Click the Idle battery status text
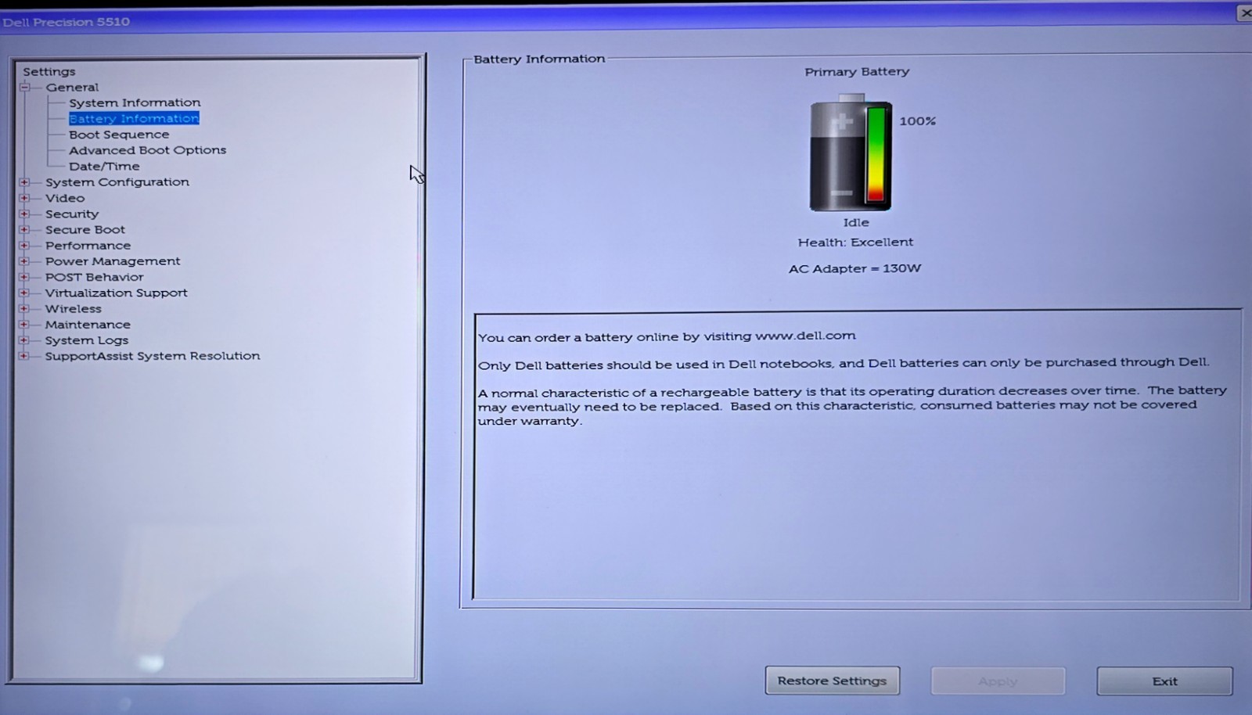This screenshot has height=715, width=1252. click(x=856, y=222)
